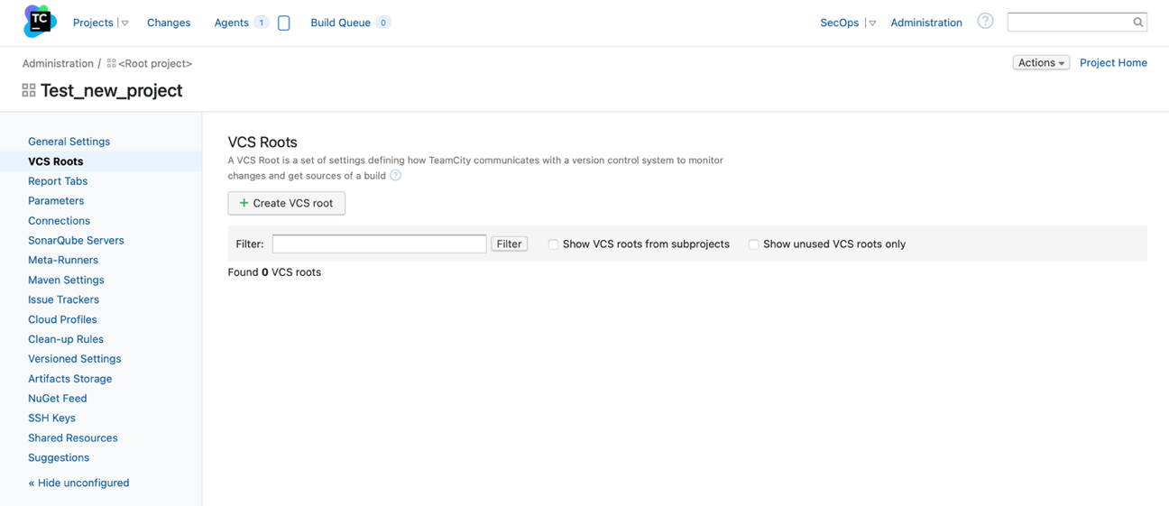Open NuGet Feed settings

tap(58, 399)
